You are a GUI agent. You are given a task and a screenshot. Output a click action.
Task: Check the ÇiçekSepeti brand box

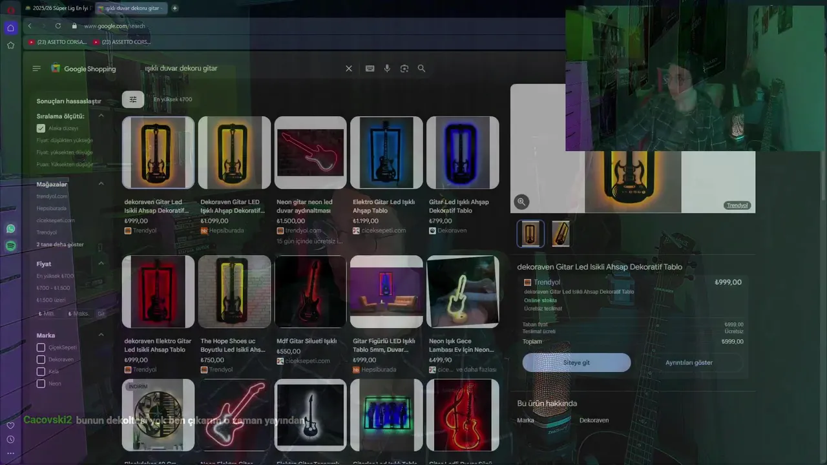tap(41, 347)
